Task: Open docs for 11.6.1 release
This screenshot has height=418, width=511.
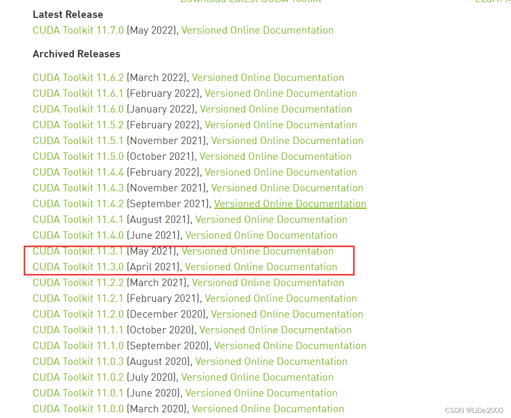Action: [x=280, y=94]
